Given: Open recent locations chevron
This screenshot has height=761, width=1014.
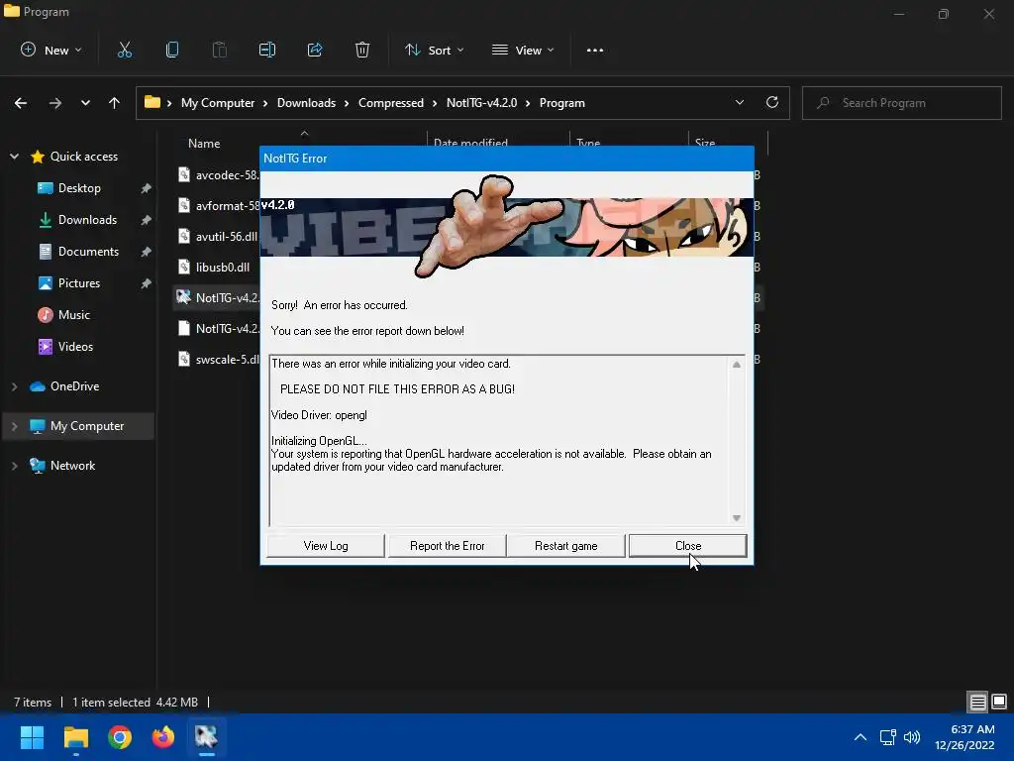Looking at the screenshot, I should click(x=85, y=103).
